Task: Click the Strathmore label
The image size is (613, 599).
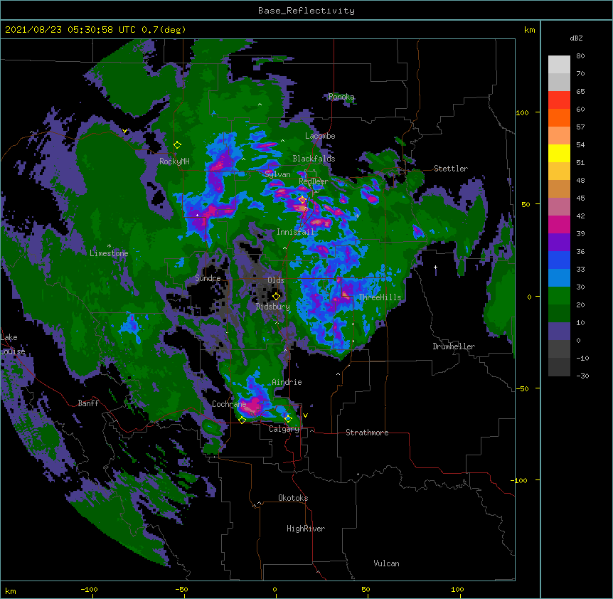Action: 367,433
